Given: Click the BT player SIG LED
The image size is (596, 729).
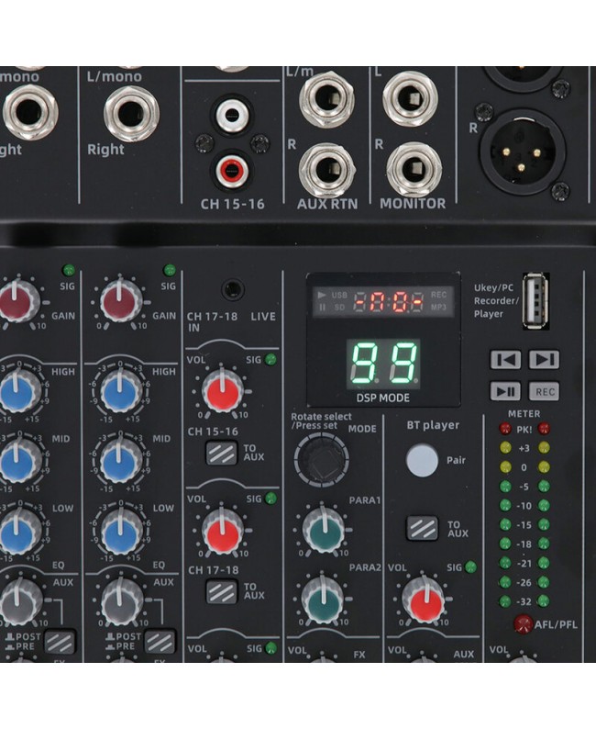Looking at the screenshot, I should pyautogui.click(x=470, y=566).
